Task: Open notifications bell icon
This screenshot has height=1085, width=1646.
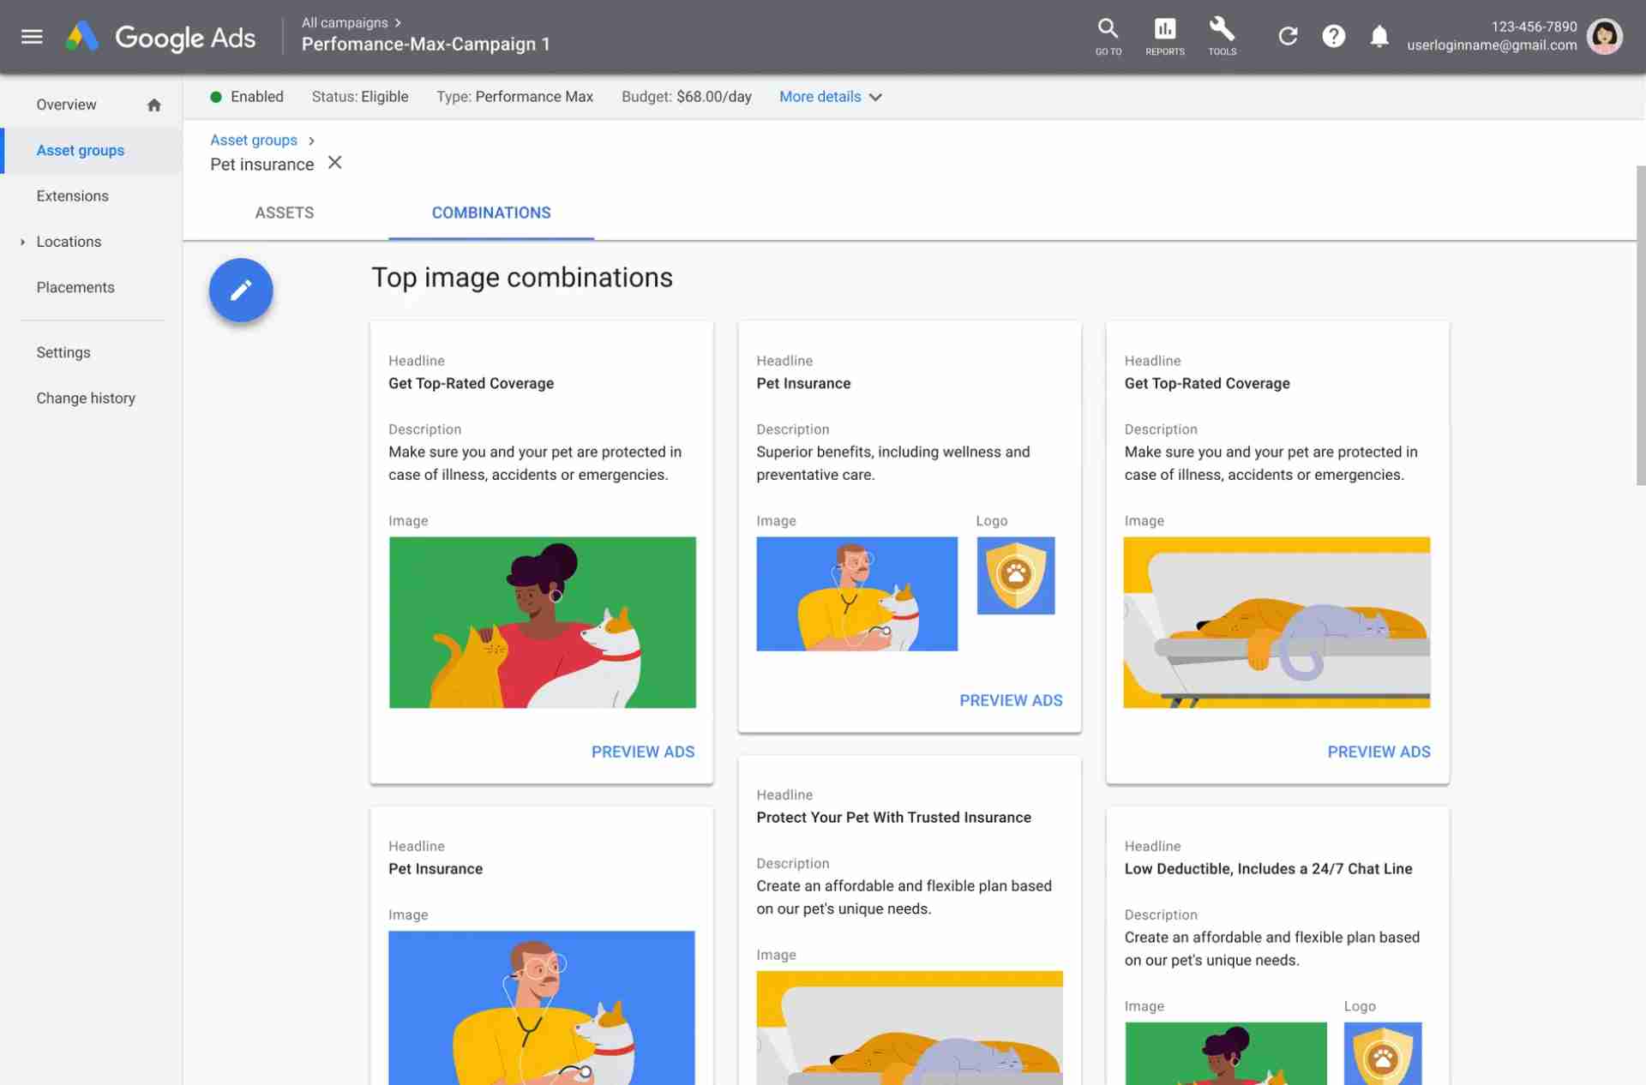Action: [x=1379, y=36]
